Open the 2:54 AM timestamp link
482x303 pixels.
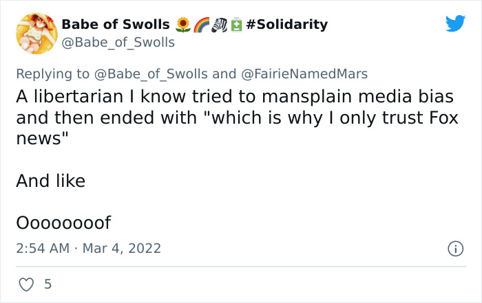click(43, 249)
